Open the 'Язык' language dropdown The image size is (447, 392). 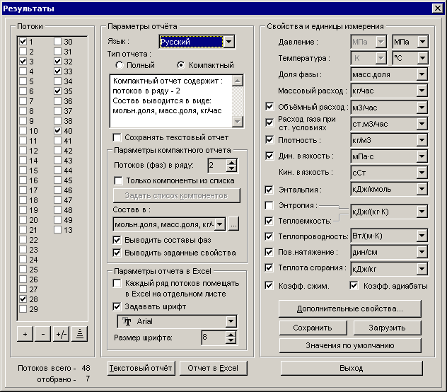[x=228, y=42]
